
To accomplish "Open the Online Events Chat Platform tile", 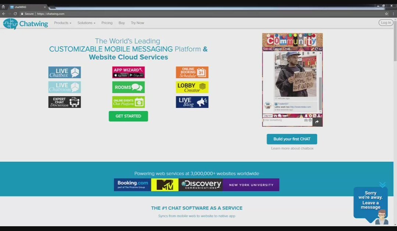I will click(128, 102).
